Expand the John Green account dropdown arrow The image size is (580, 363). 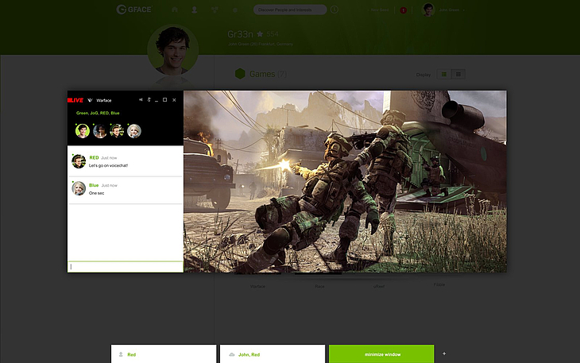tap(463, 10)
